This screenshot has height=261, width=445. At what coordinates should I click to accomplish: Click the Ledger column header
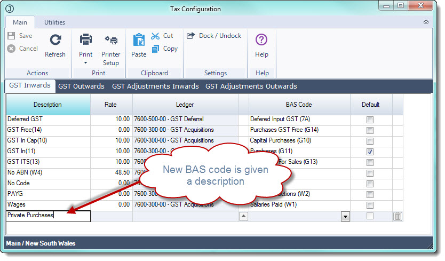(x=185, y=105)
